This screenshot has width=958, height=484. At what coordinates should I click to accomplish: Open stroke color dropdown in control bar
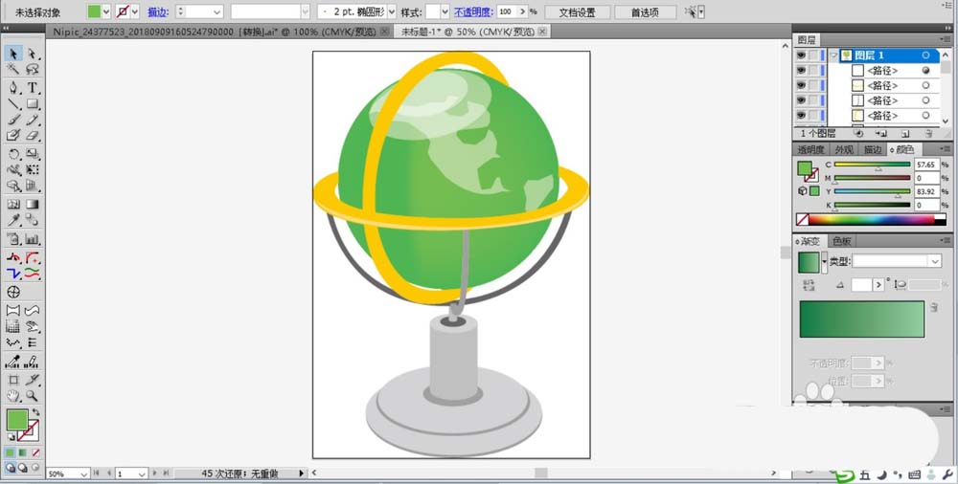134,11
